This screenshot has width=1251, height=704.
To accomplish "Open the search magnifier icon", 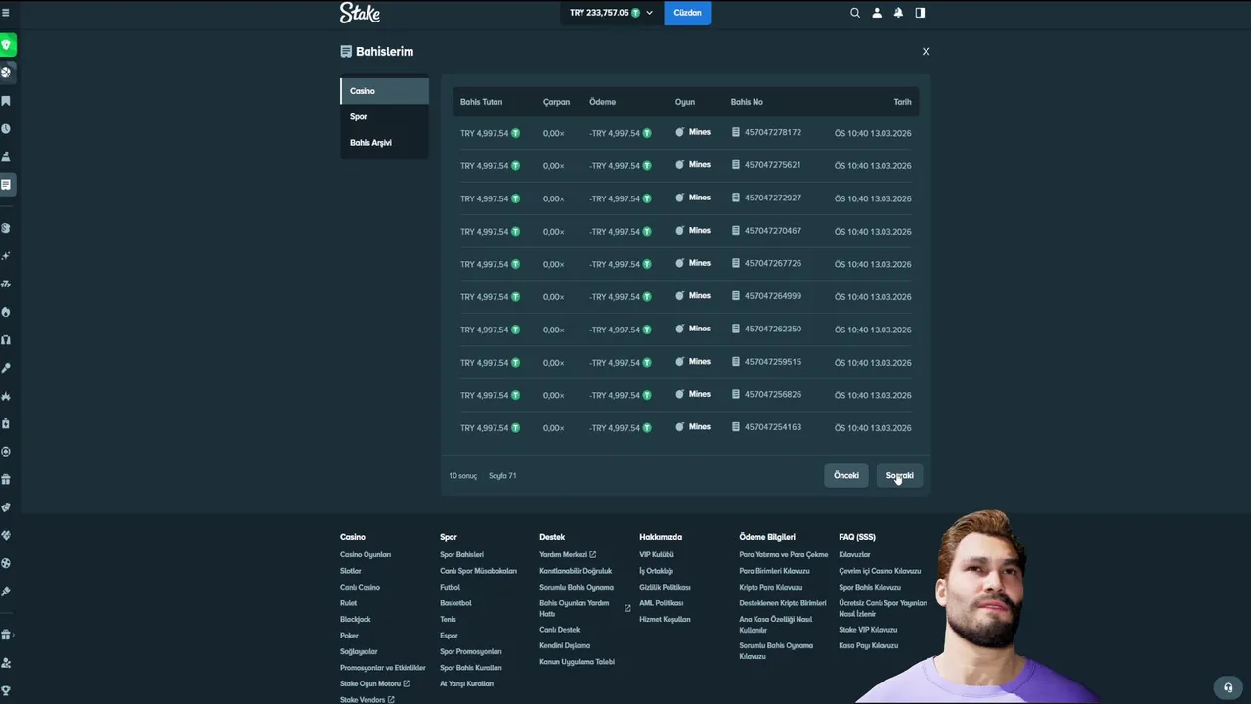I will pyautogui.click(x=855, y=13).
